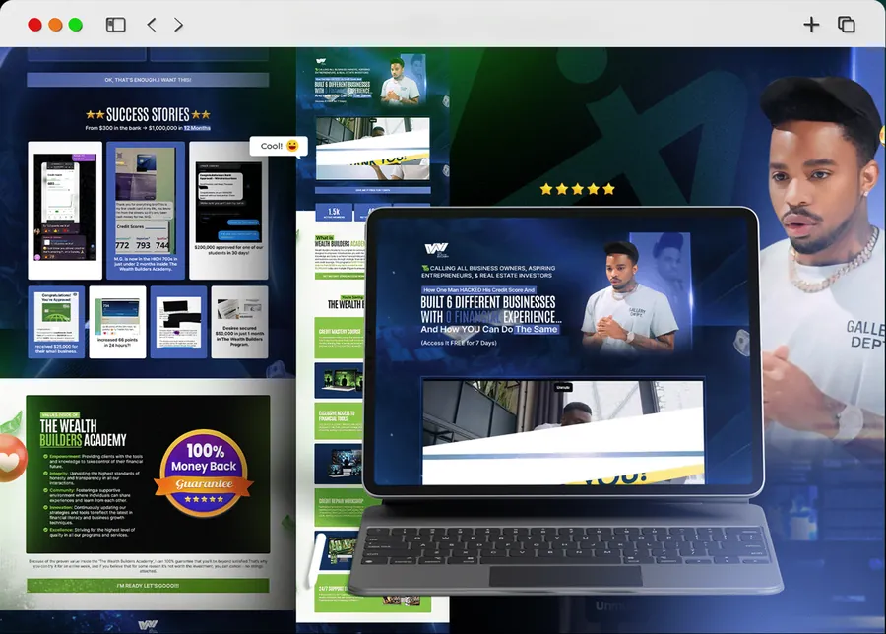The width and height of the screenshot is (886, 634).
Task: Open the 'Exclusive Access to Financial Tools' card
Action: (x=339, y=420)
